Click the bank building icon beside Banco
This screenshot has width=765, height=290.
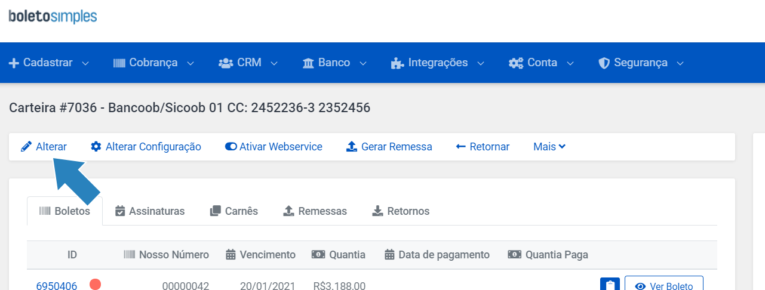pyautogui.click(x=308, y=63)
